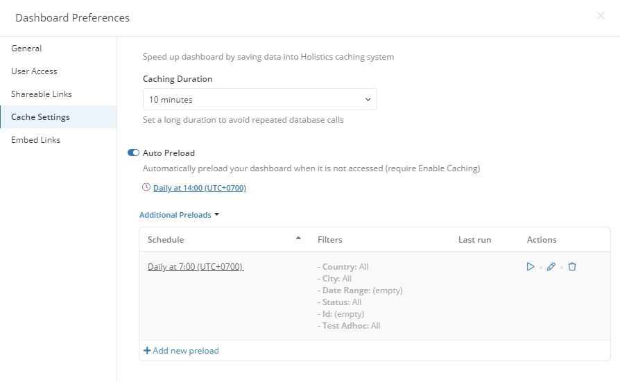The height and width of the screenshot is (382, 620).
Task: Close the Dashboard Preferences dialog
Action: click(x=601, y=16)
